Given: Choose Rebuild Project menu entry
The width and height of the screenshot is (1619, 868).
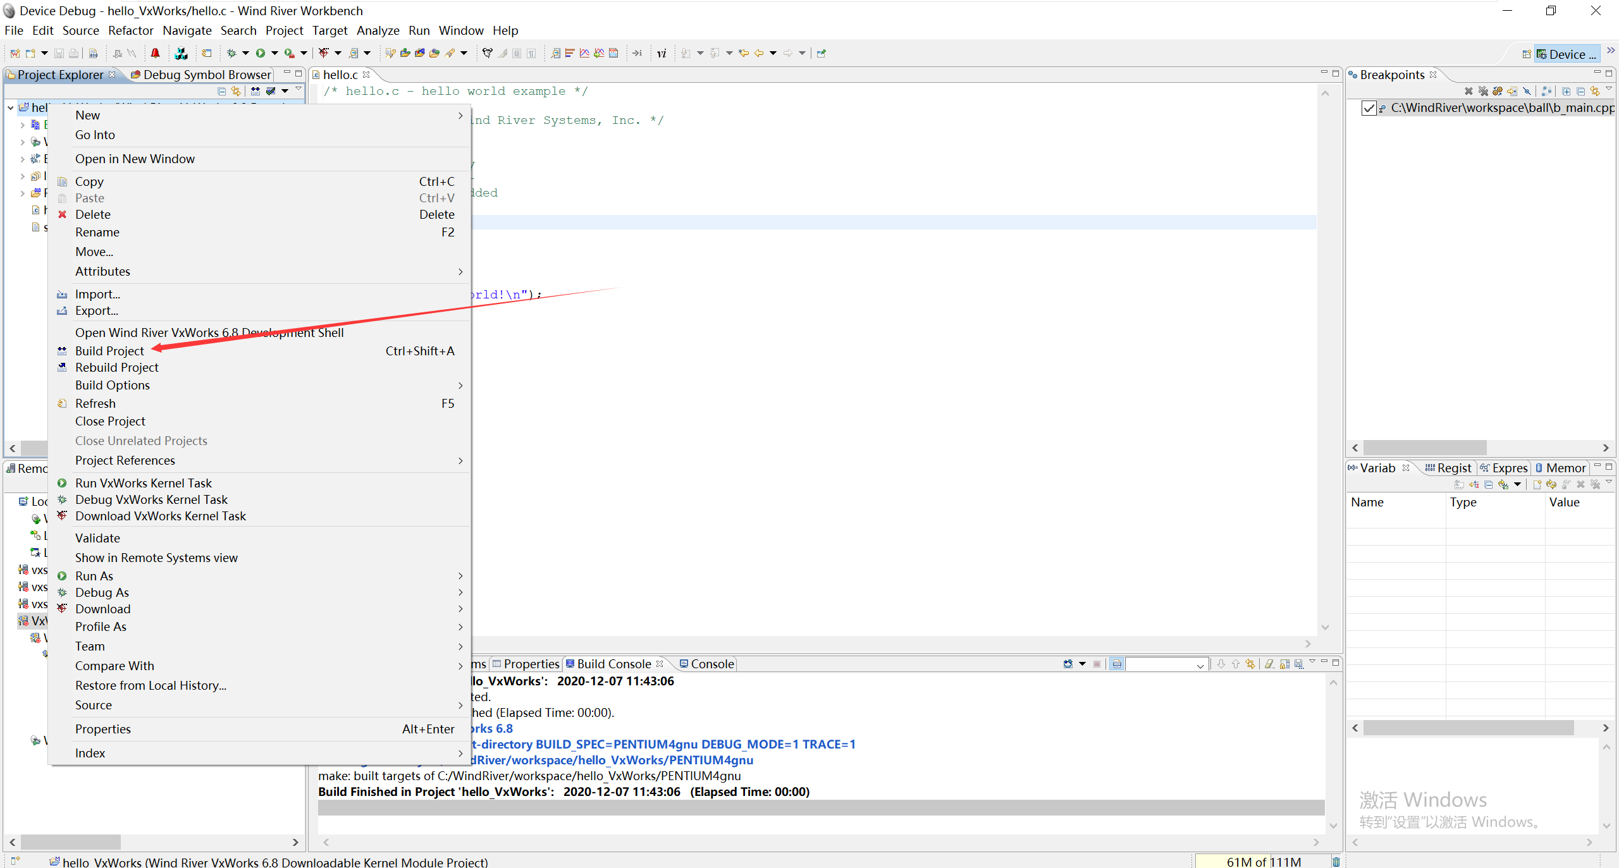Looking at the screenshot, I should pyautogui.click(x=117, y=367).
